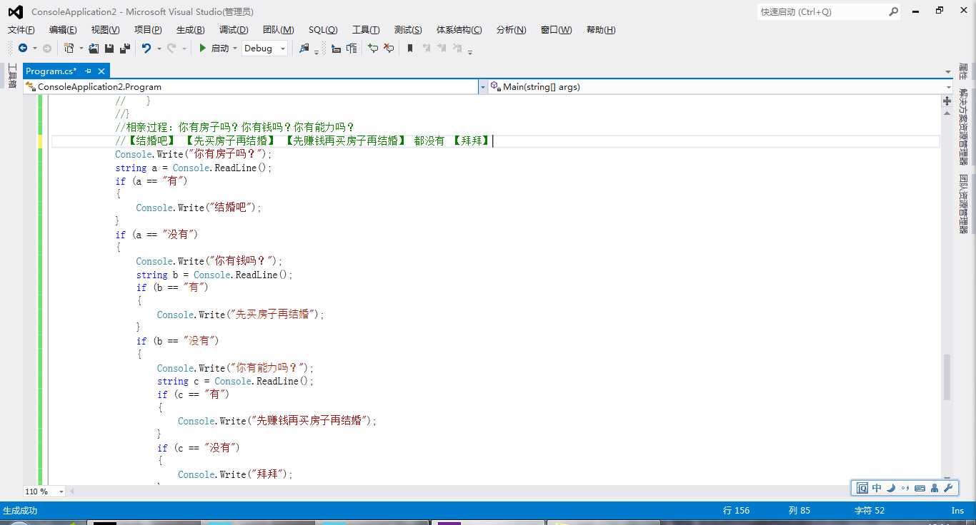Click the 列 85 column indicator
Screen dimensions: 976x525
coord(799,510)
